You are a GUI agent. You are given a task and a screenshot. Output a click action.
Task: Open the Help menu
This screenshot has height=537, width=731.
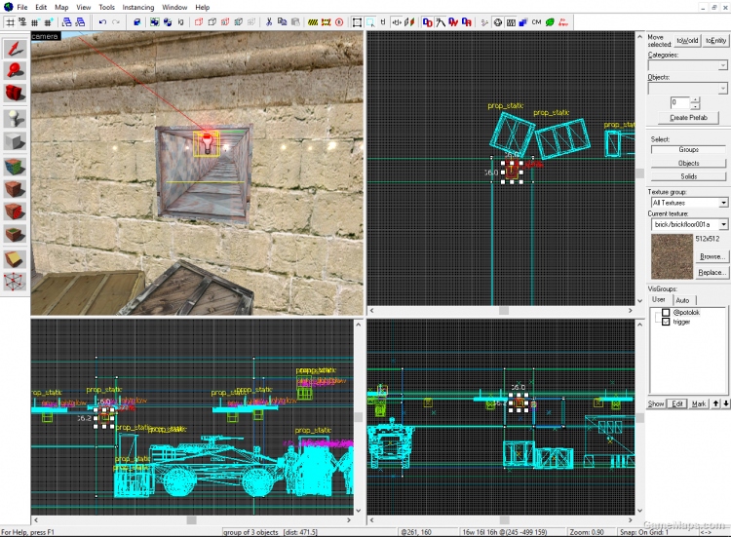pyautogui.click(x=202, y=7)
